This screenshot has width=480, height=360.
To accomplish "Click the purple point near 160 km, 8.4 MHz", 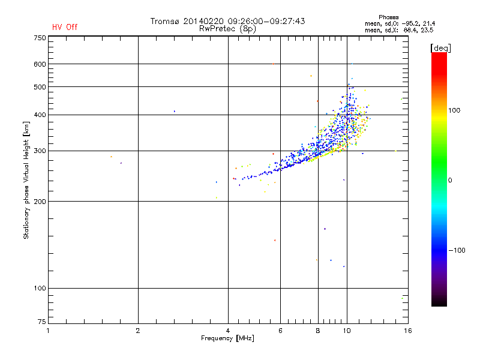I will click(x=325, y=229).
